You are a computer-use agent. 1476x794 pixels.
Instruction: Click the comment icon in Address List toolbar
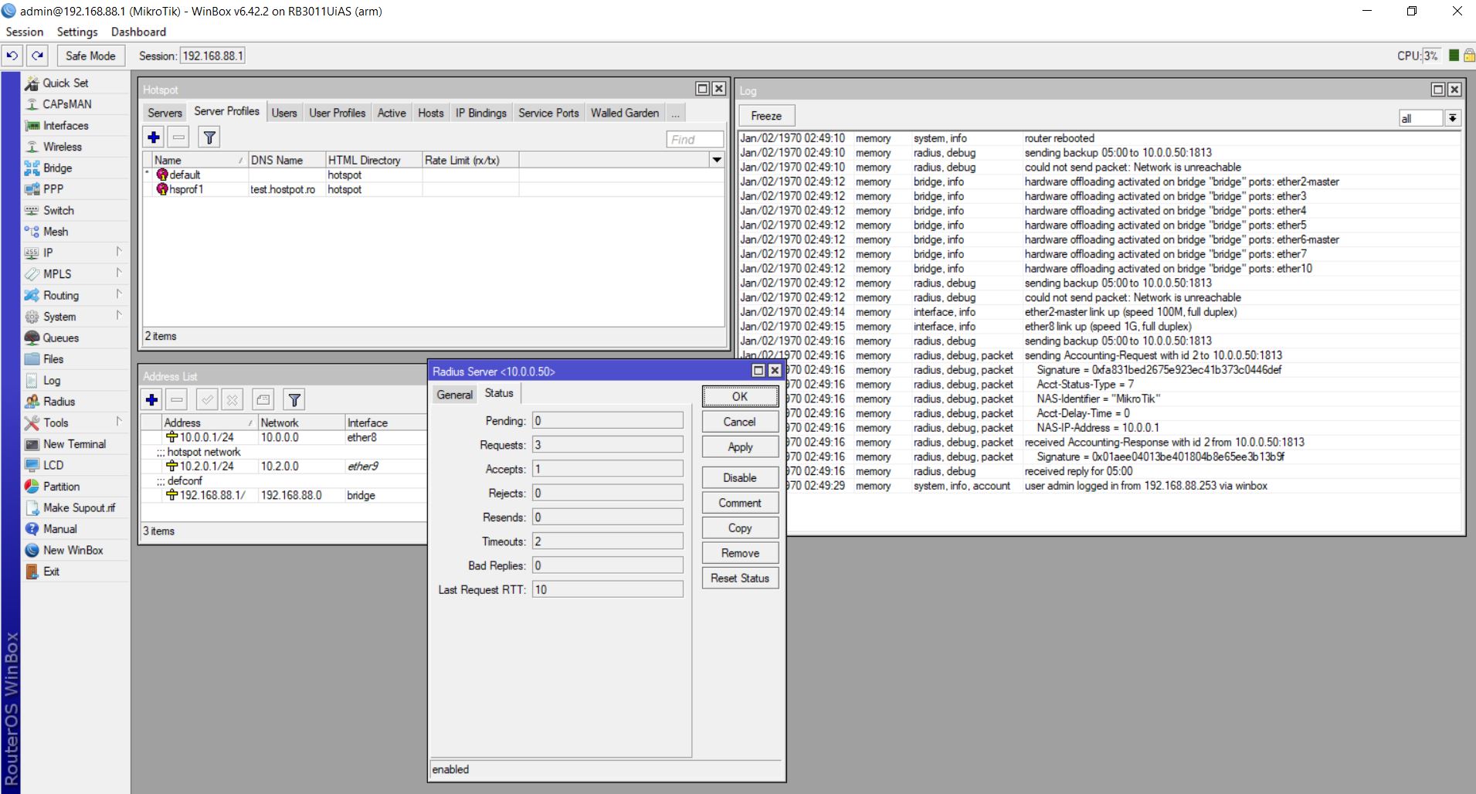(x=263, y=399)
